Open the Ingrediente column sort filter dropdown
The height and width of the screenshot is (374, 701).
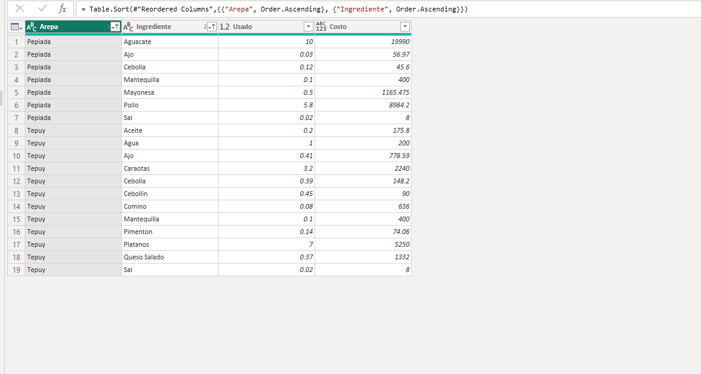pyautogui.click(x=212, y=27)
